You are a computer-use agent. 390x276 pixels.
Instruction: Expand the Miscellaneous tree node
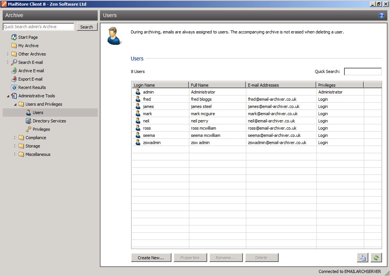click(x=15, y=154)
